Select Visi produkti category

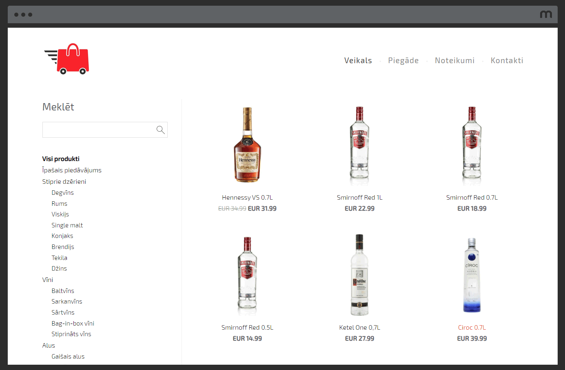pyautogui.click(x=61, y=159)
